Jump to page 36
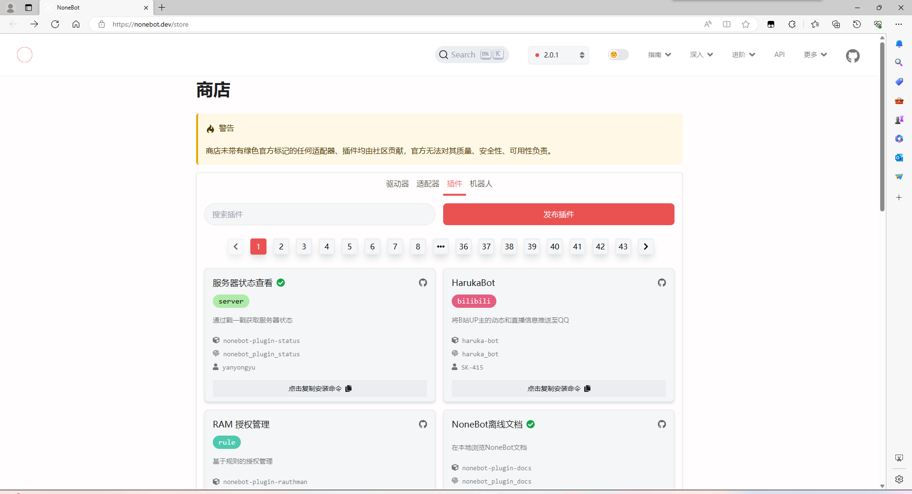 (464, 247)
